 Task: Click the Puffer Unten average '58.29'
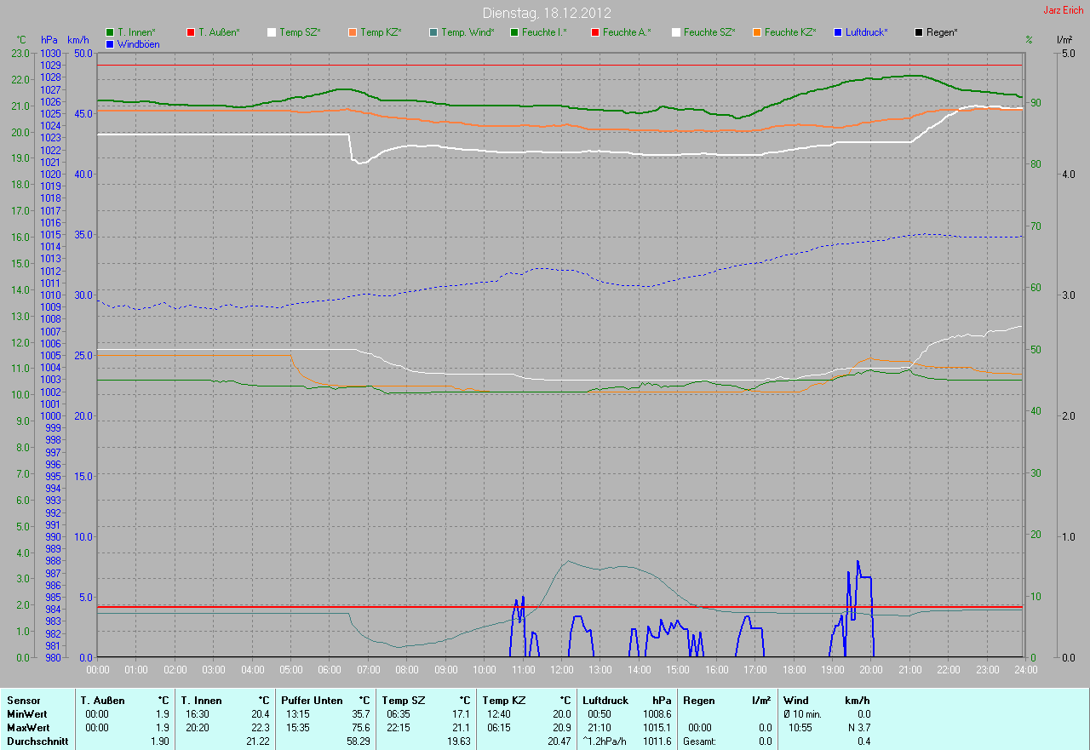(x=357, y=741)
